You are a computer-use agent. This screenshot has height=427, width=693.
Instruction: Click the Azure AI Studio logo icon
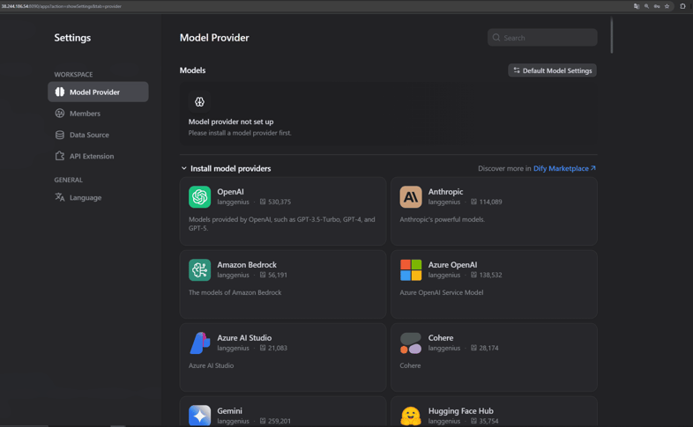199,342
